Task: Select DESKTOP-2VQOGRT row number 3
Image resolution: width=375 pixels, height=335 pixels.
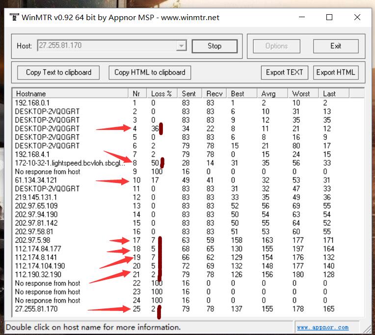Action: [x=188, y=120]
